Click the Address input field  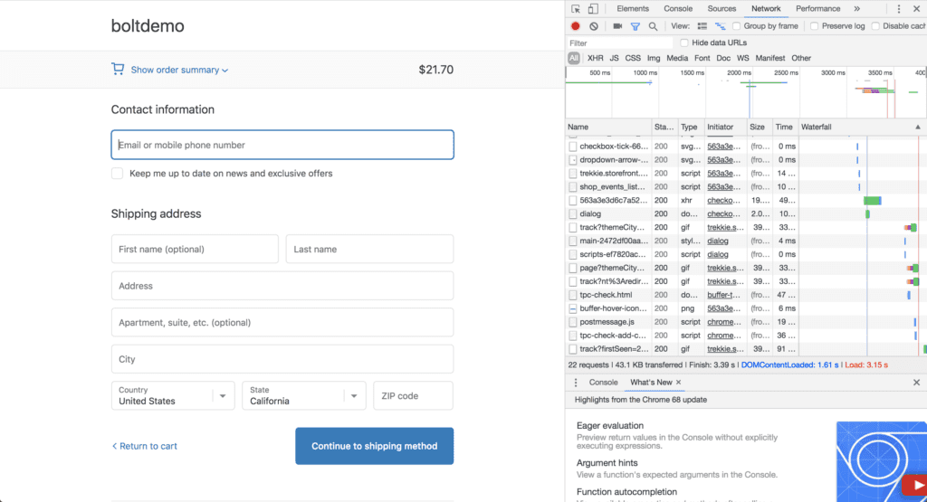point(282,286)
